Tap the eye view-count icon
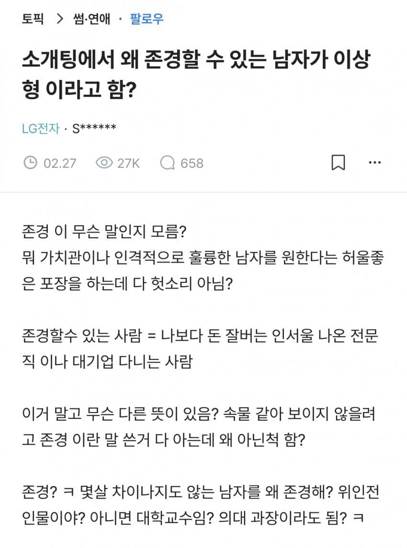Viewport: 407px width, 548px height. [104, 163]
